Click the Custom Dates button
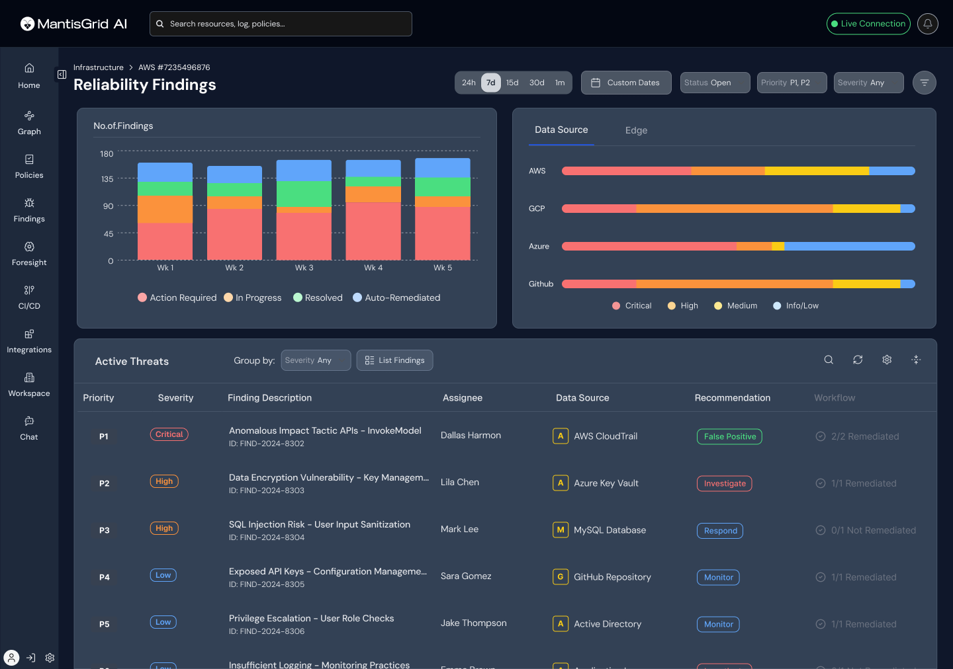Screen dimensions: 953x669 [x=625, y=83]
